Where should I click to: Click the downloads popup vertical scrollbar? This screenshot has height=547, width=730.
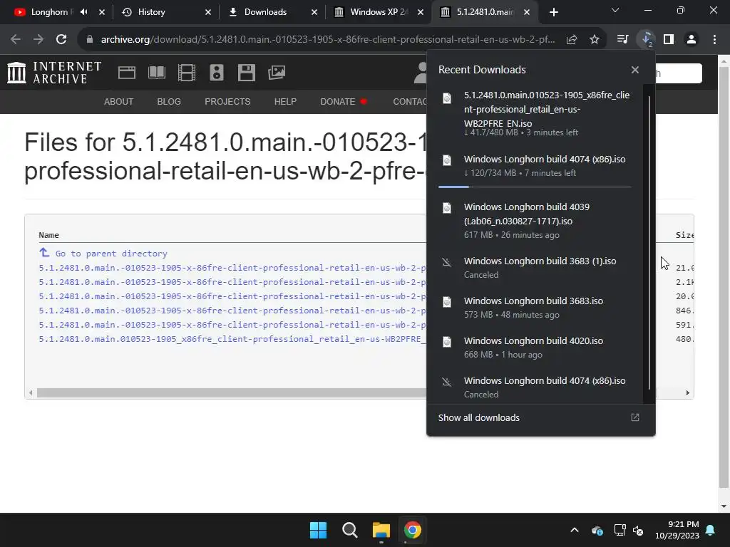pos(649,242)
